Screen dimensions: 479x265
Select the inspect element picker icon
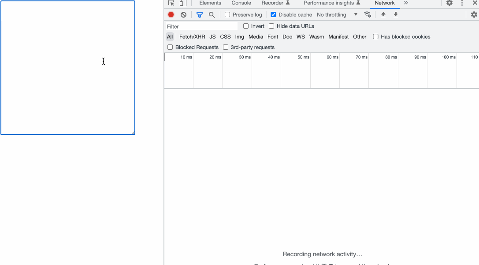[x=171, y=3]
